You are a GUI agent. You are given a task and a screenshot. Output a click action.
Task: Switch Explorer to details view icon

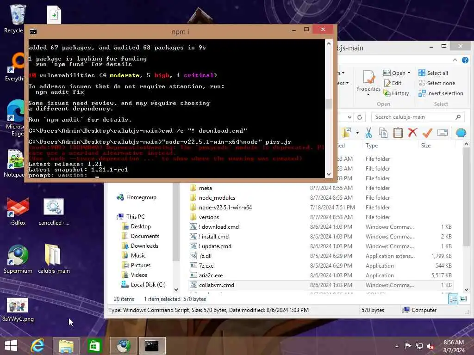(453, 299)
